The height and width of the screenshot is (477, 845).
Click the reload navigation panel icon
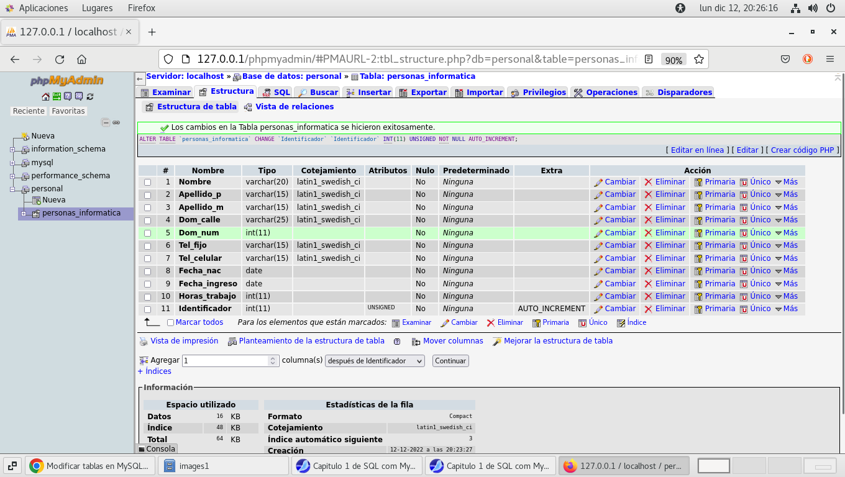(90, 96)
